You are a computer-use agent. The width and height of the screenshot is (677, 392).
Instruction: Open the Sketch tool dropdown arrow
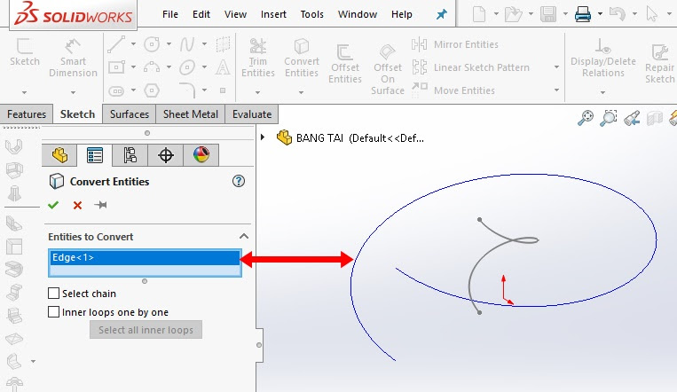click(x=24, y=92)
